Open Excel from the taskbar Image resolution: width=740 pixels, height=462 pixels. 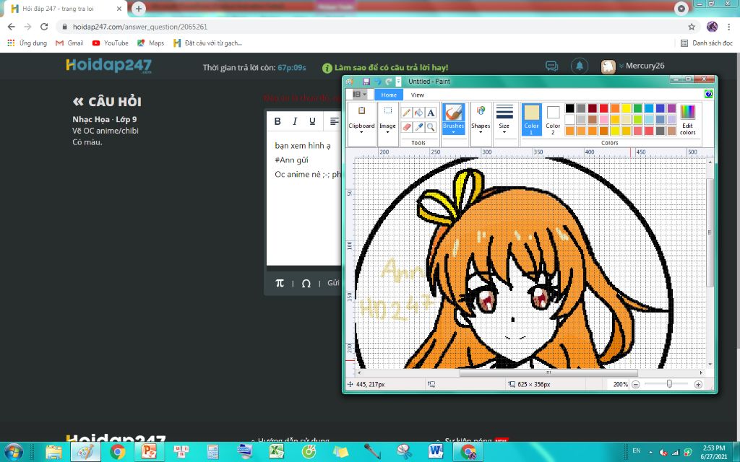pyautogui.click(x=277, y=452)
